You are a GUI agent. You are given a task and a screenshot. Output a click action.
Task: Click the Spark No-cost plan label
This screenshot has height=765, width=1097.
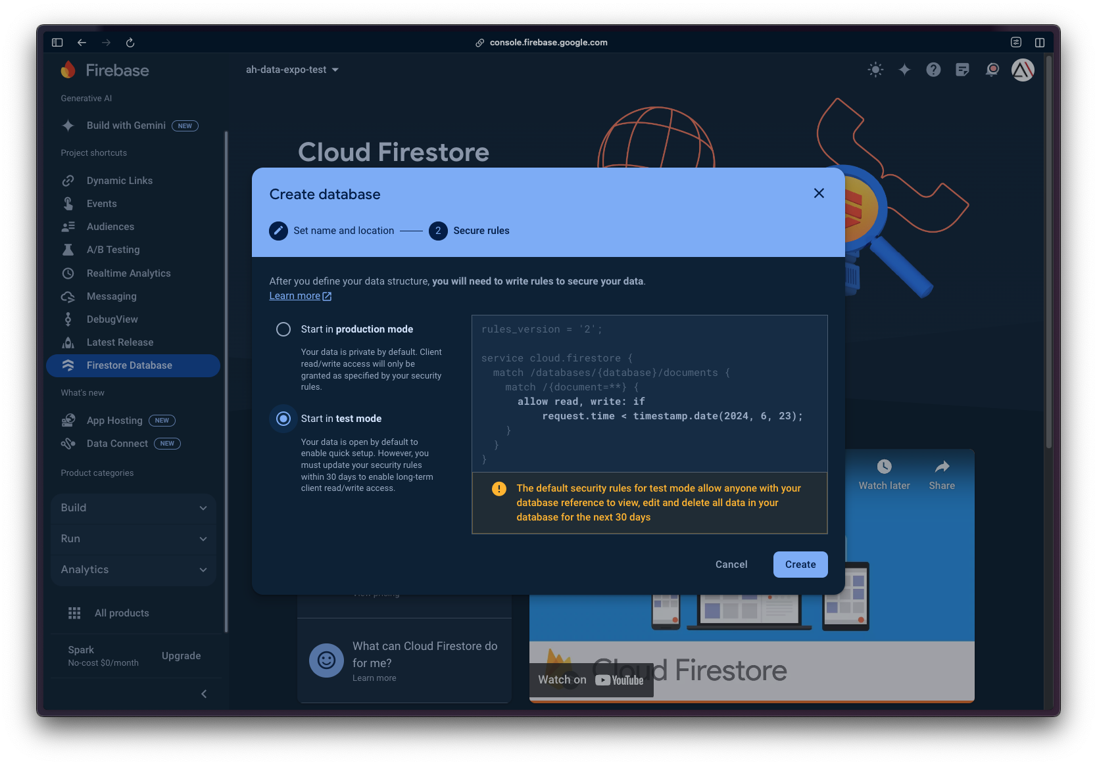(103, 656)
